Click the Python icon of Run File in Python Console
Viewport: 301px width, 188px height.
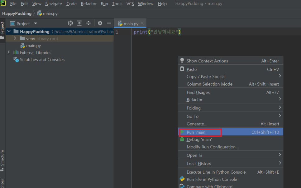coord(182,179)
